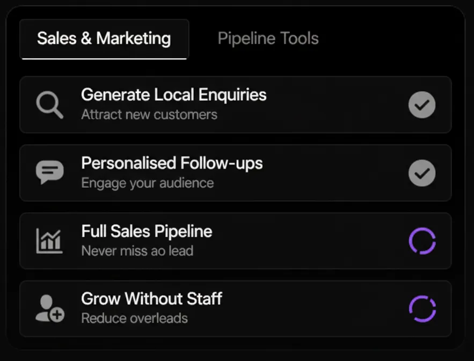Click the "Engage your audience" subtitle
Viewport: 474px width, 361px height.
click(147, 183)
